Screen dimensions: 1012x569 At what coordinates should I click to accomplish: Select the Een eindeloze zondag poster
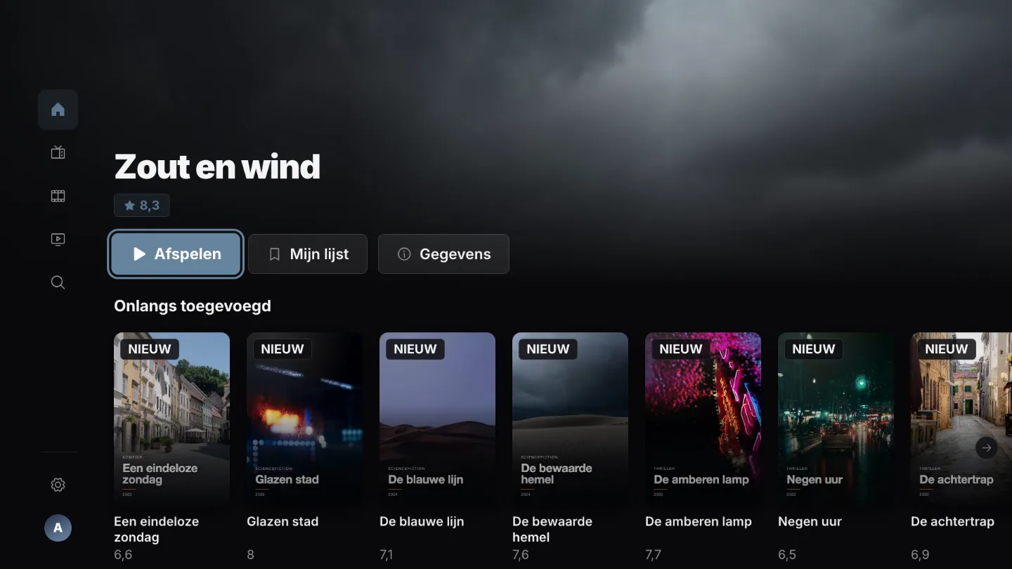[x=171, y=419]
